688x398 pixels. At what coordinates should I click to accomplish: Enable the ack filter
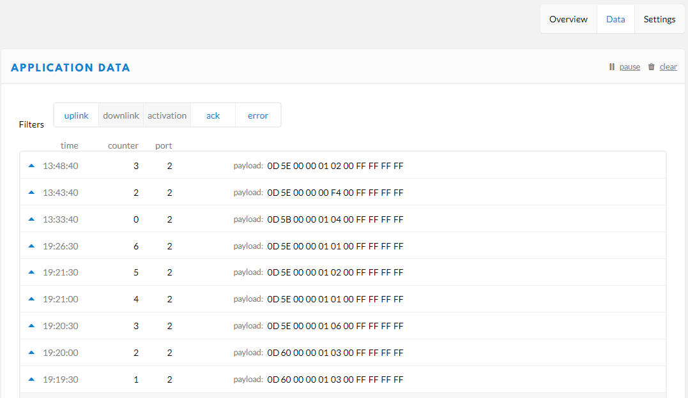(213, 115)
